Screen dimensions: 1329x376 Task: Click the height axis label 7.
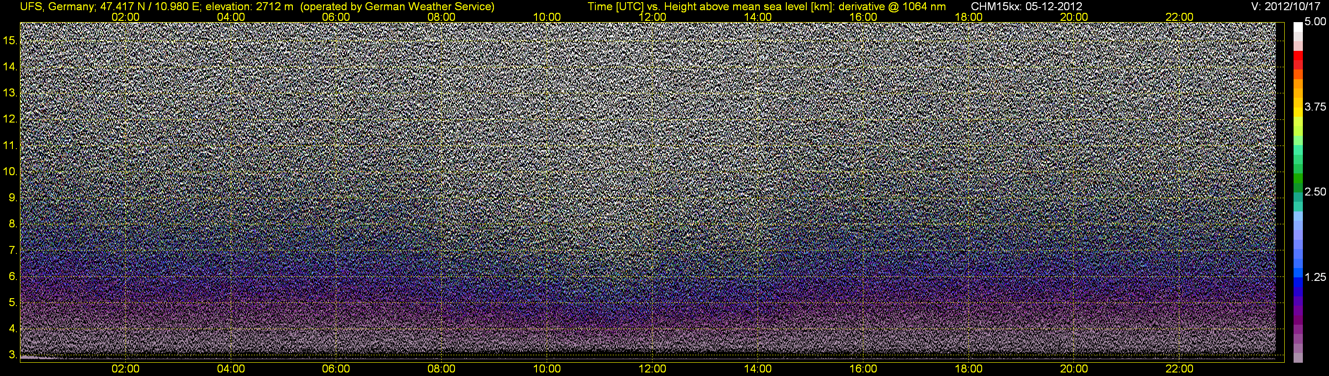pos(13,250)
